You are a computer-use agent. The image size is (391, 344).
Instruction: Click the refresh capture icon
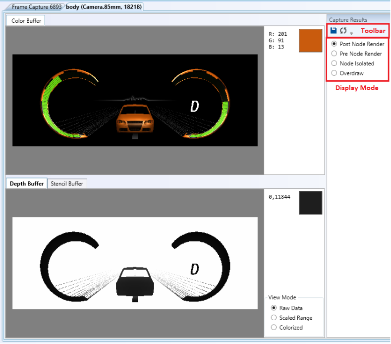[x=343, y=31]
